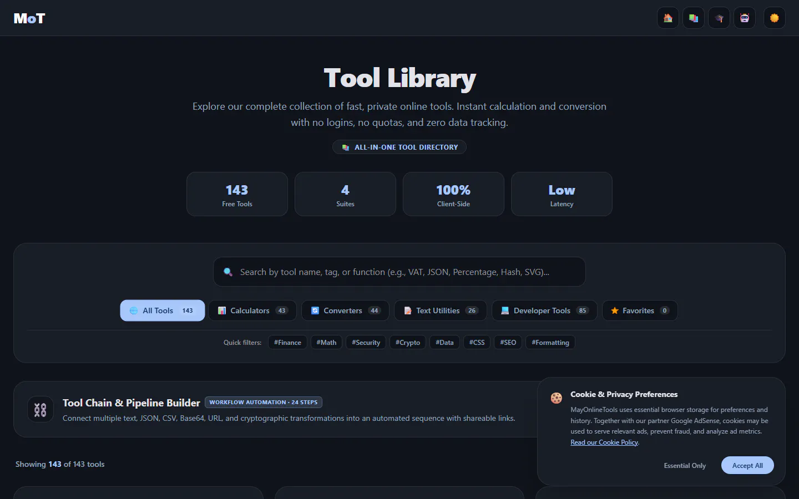The height and width of the screenshot is (499, 799).
Task: Open the Favorites star tab
Action: (x=640, y=310)
